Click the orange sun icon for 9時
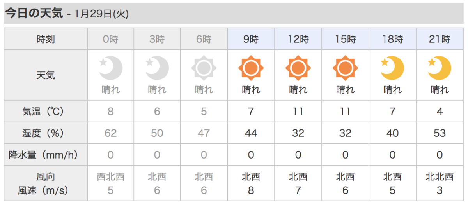The width and height of the screenshot is (468, 204). pyautogui.click(x=251, y=68)
